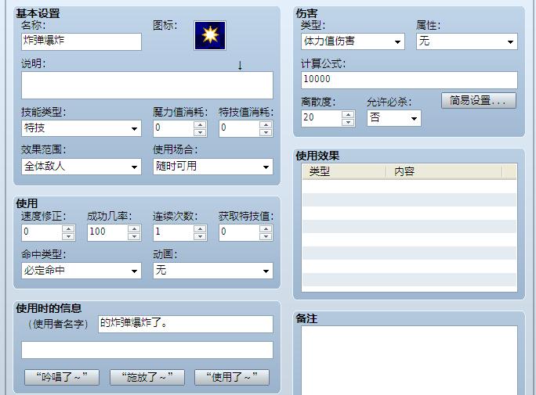Click the 成功几率 value field showing 100
The image size is (536, 395).
[x=107, y=232]
